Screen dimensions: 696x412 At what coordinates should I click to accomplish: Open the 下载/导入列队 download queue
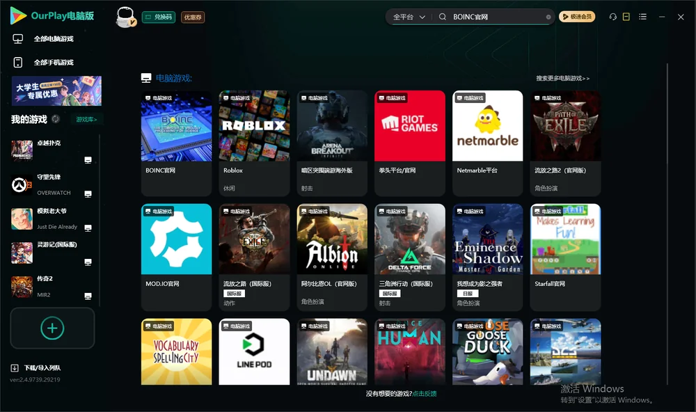click(35, 367)
